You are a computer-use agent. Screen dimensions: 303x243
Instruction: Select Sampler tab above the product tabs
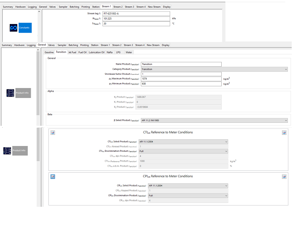point(62,45)
